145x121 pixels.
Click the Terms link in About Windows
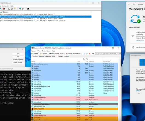[x=138, y=91]
